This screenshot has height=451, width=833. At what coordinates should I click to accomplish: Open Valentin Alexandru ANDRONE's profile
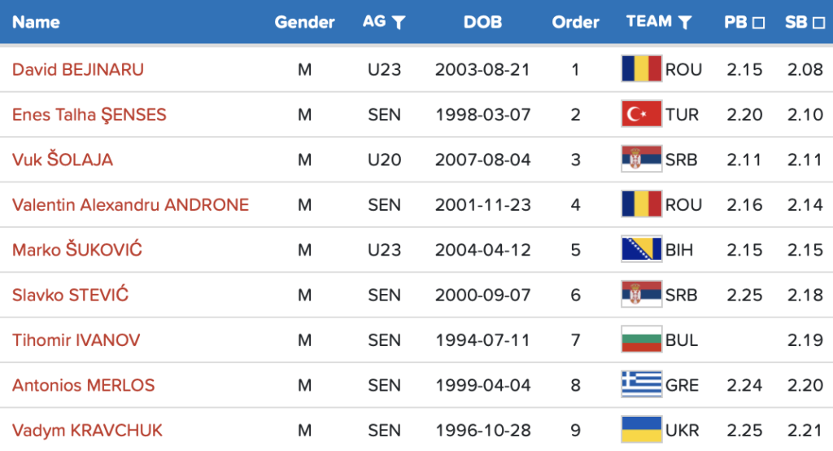pos(130,204)
